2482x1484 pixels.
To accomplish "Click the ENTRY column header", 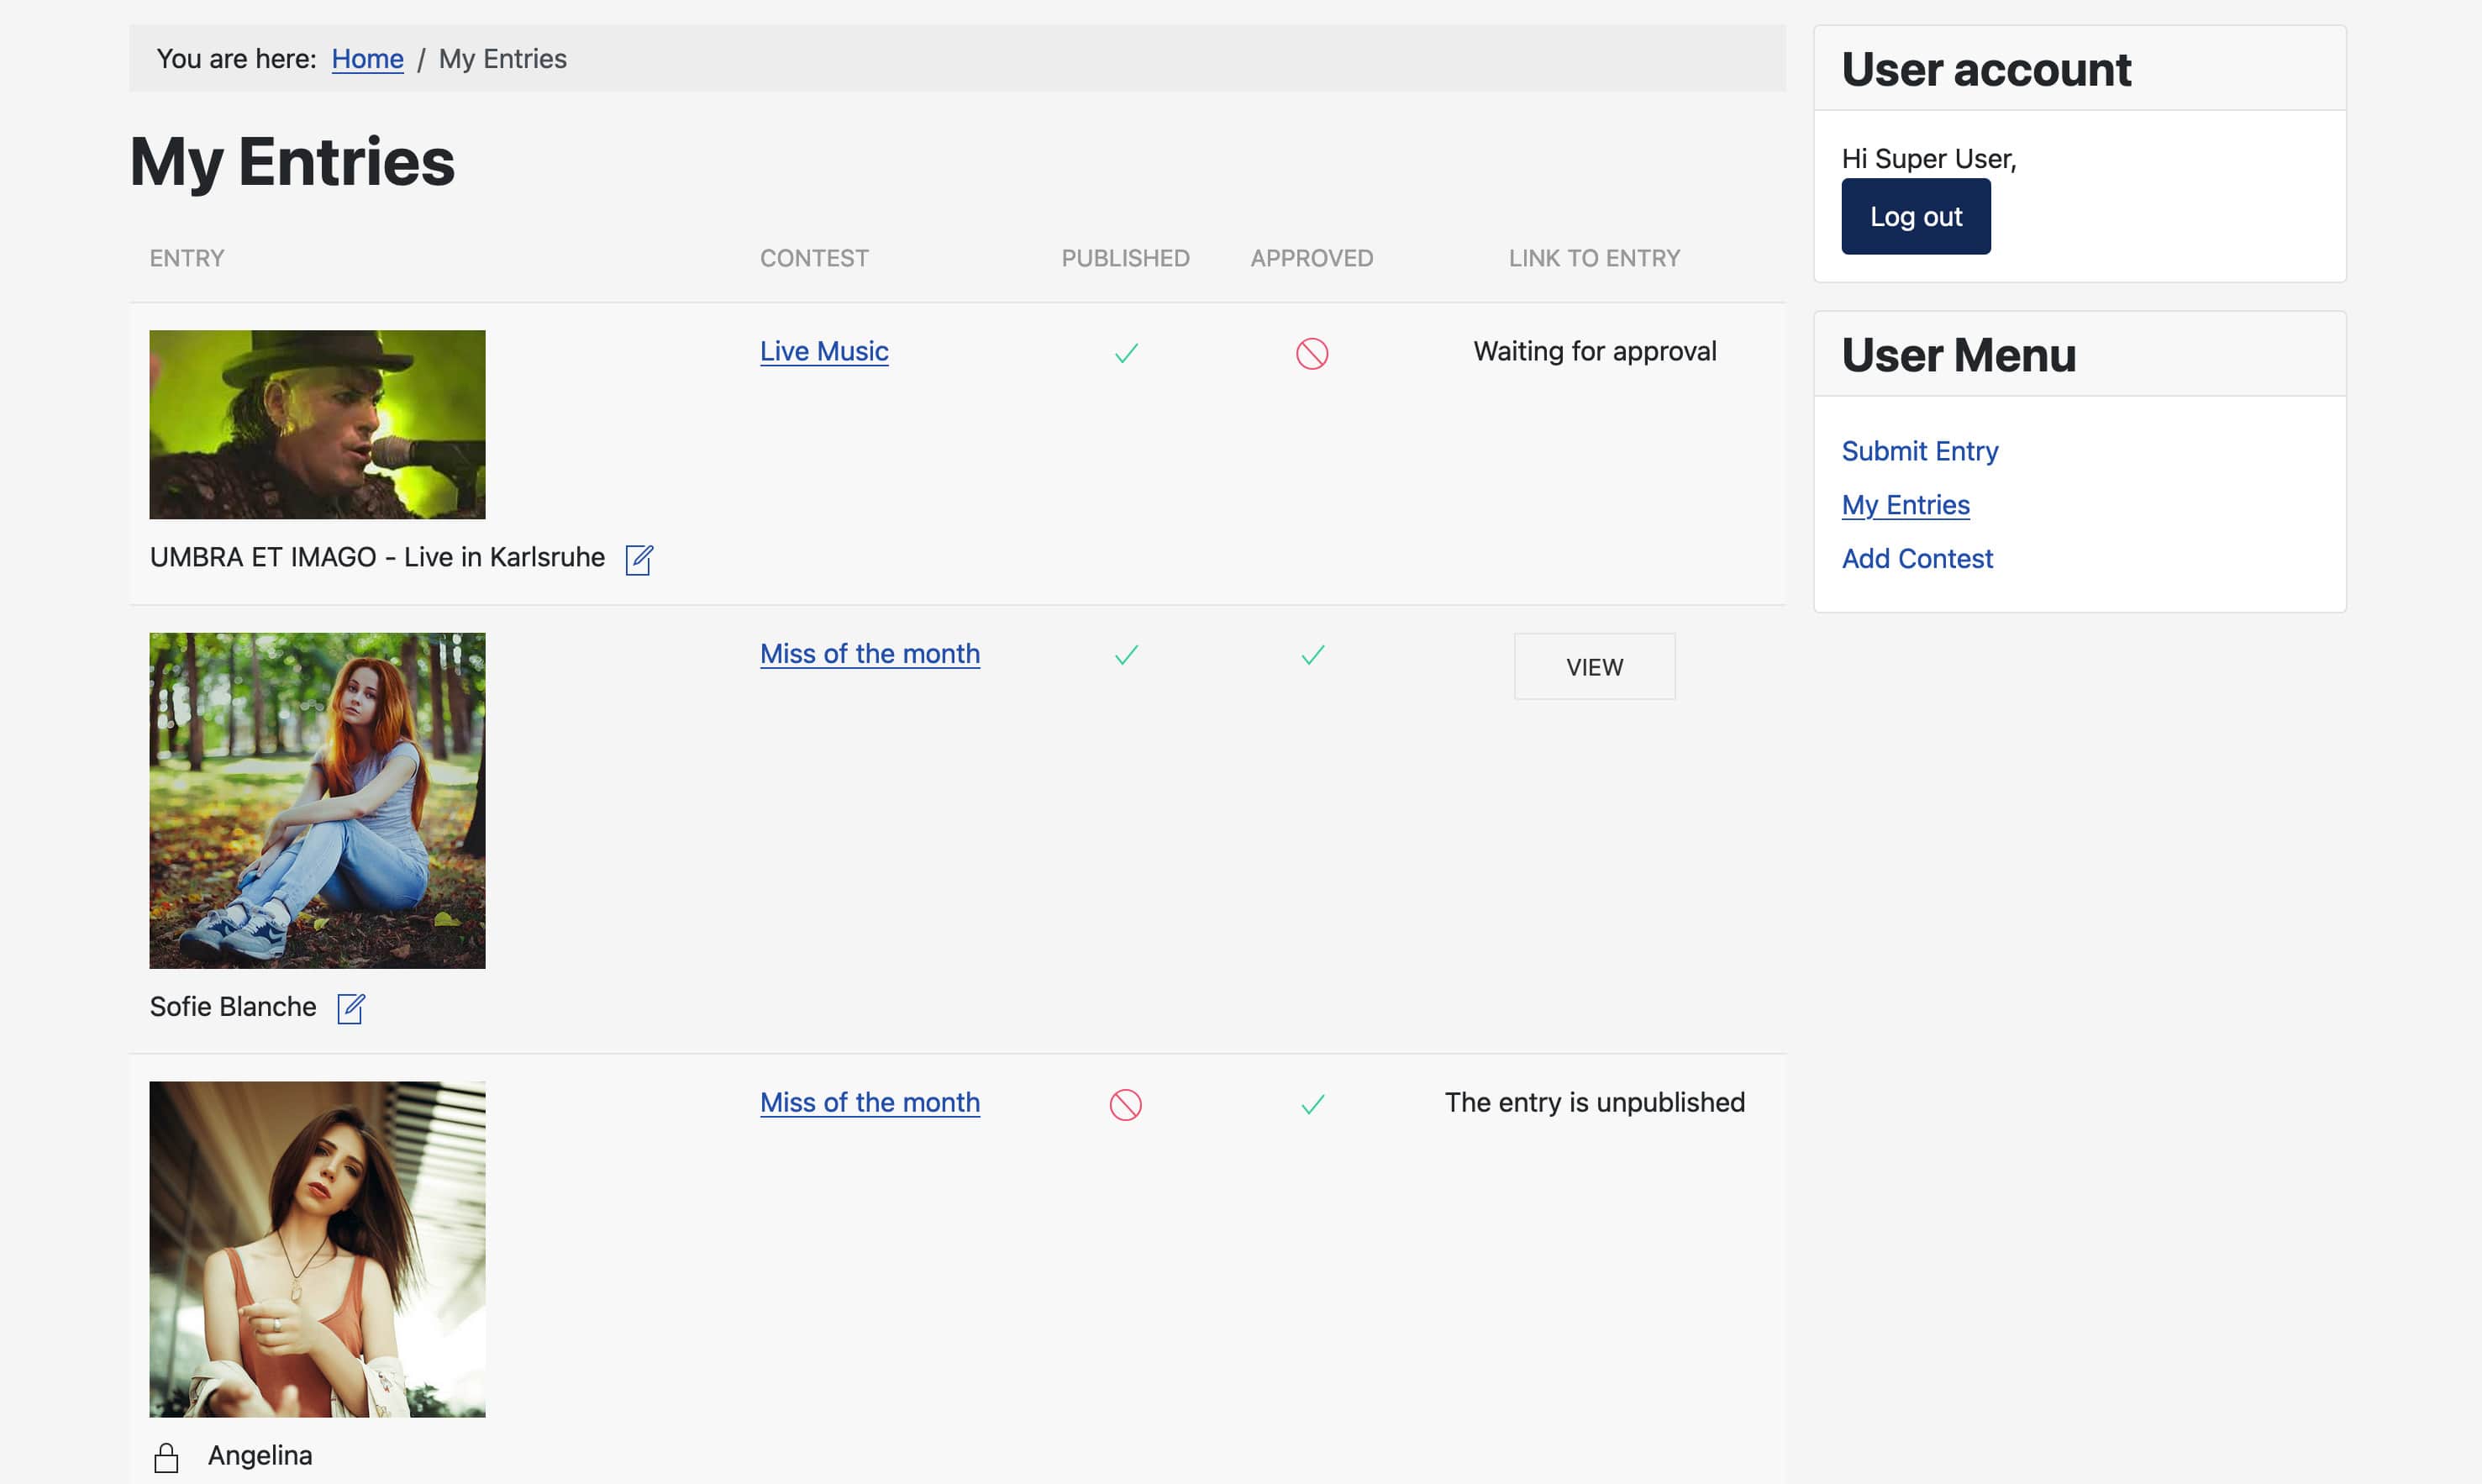I will point(187,258).
